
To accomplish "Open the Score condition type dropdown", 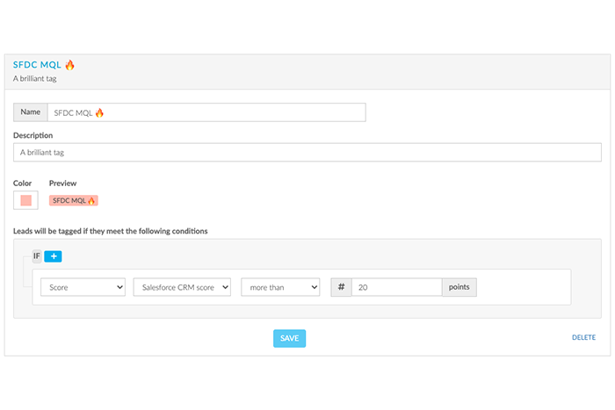I will pyautogui.click(x=83, y=287).
